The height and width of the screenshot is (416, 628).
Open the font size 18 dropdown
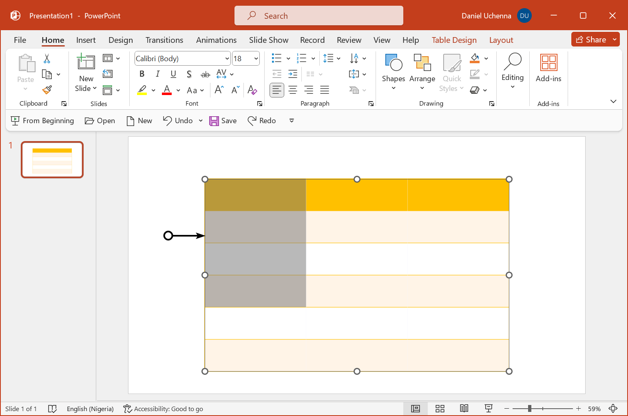tap(256, 59)
